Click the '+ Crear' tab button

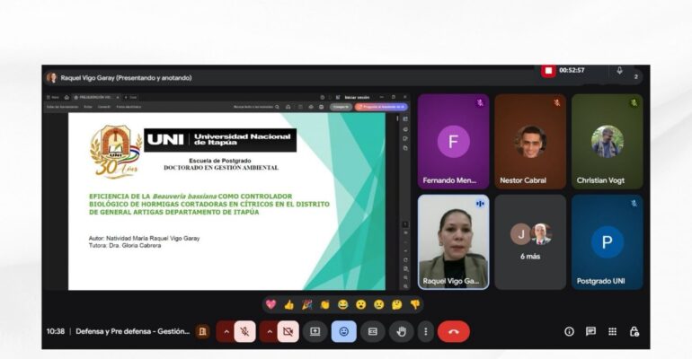click(130, 97)
